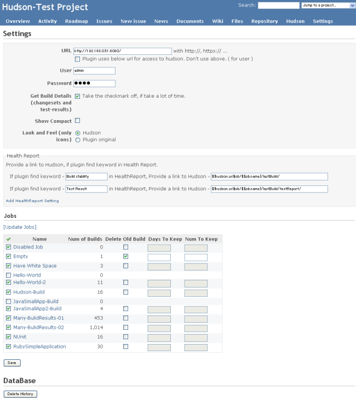Screen dimensions: 356x400
Task: Check Delete Old Build for RubySimpleApplication
Action: click(125, 347)
